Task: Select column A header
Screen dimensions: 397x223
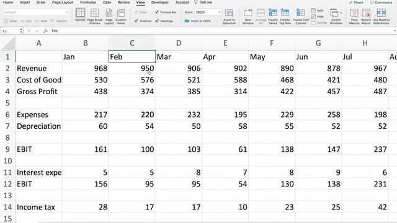Action: 38,43
